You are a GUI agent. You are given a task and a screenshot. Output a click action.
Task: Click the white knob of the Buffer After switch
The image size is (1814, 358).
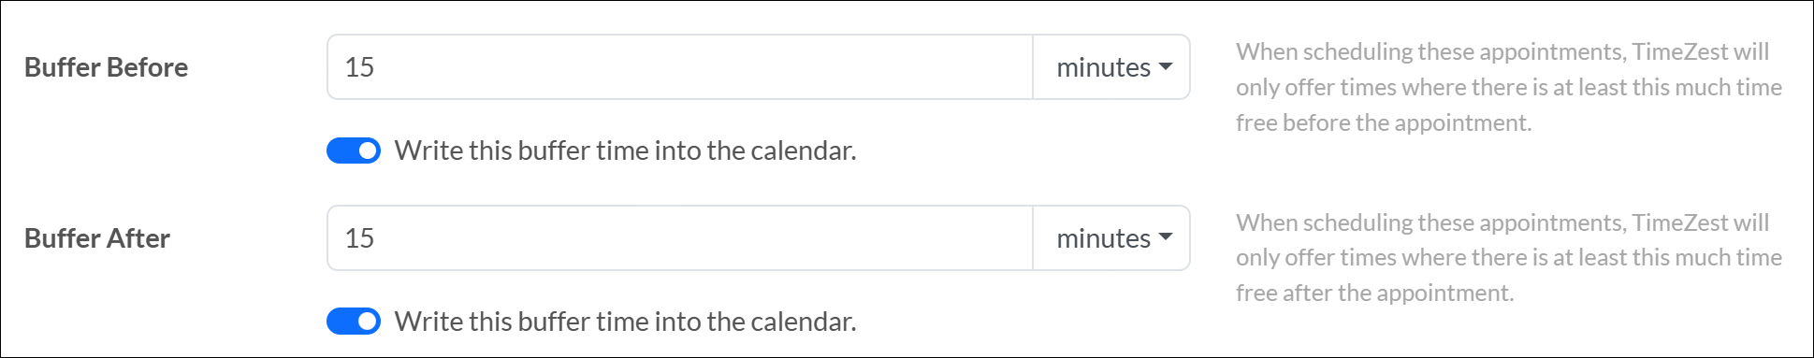(368, 322)
